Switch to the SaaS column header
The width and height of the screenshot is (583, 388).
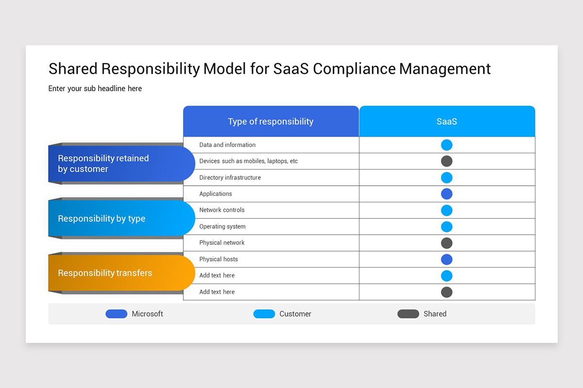click(446, 121)
